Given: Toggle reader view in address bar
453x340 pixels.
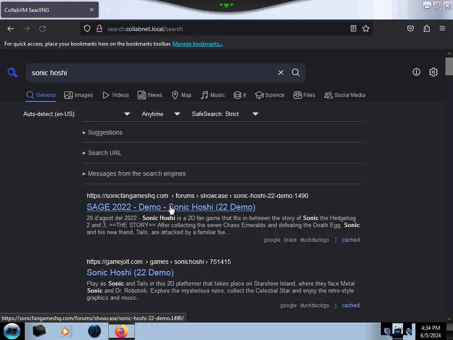Looking at the screenshot, I should click(353, 28).
